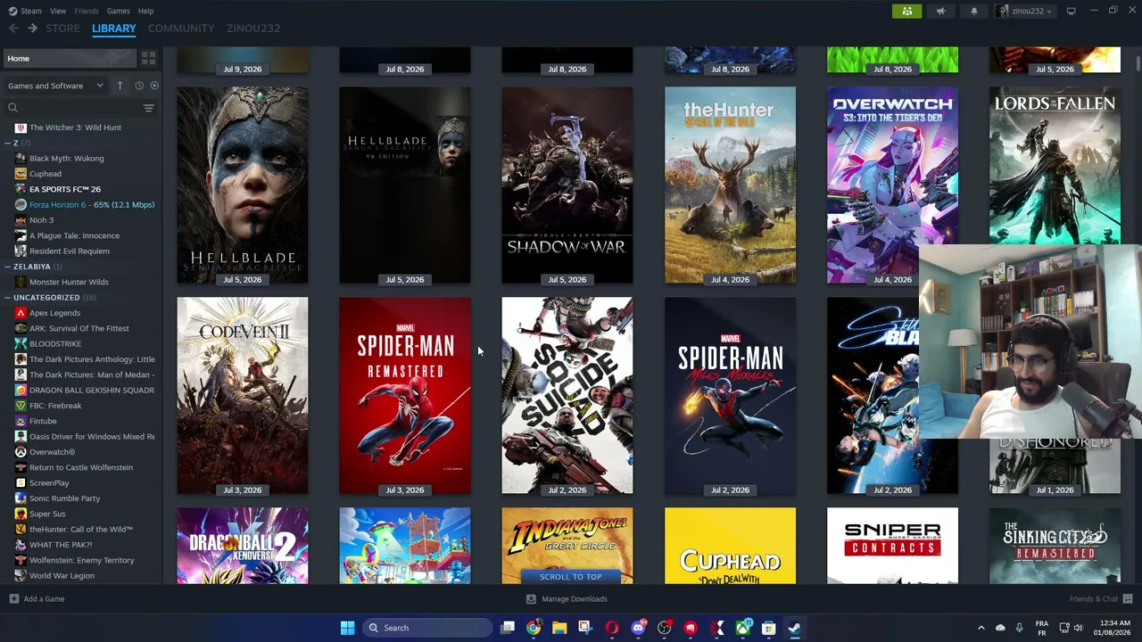Open the View menu

pos(58,11)
